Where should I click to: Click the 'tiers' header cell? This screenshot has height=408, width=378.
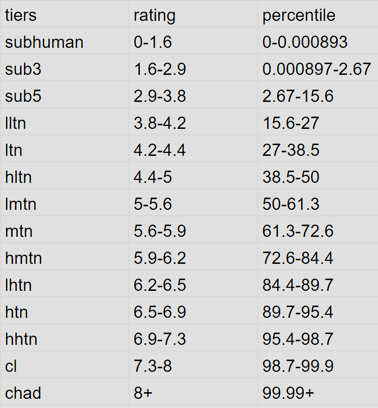[65, 14]
